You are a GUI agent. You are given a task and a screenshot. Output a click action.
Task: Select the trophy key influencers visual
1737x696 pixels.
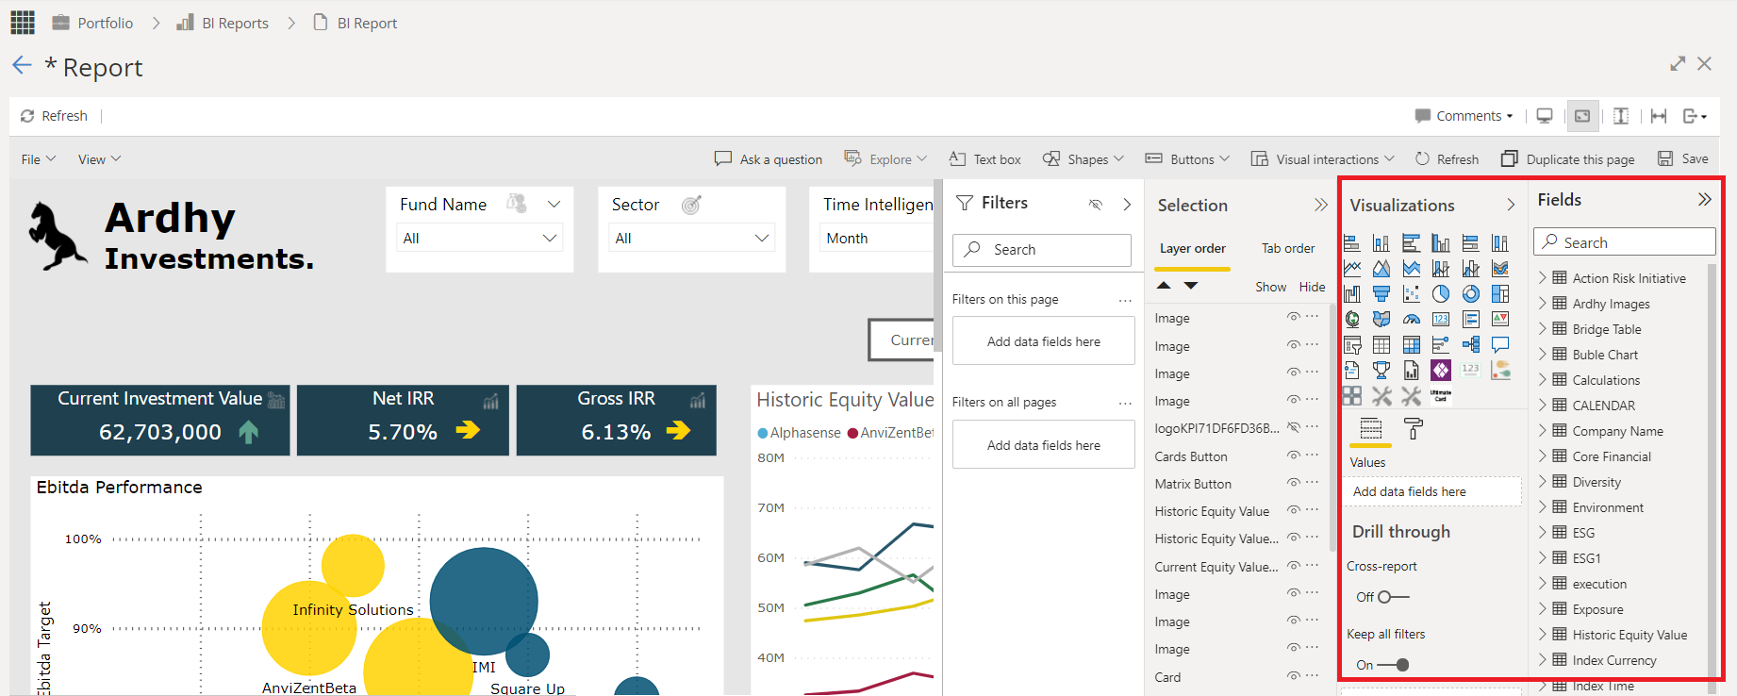click(1381, 371)
